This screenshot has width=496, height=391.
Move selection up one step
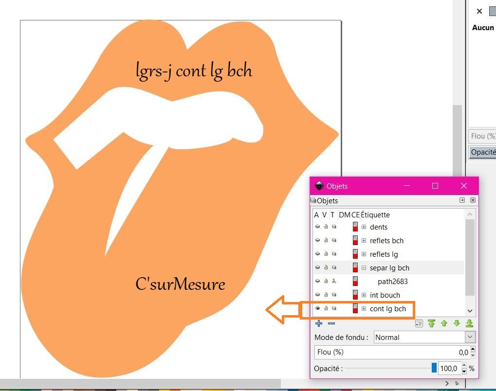pyautogui.click(x=444, y=323)
